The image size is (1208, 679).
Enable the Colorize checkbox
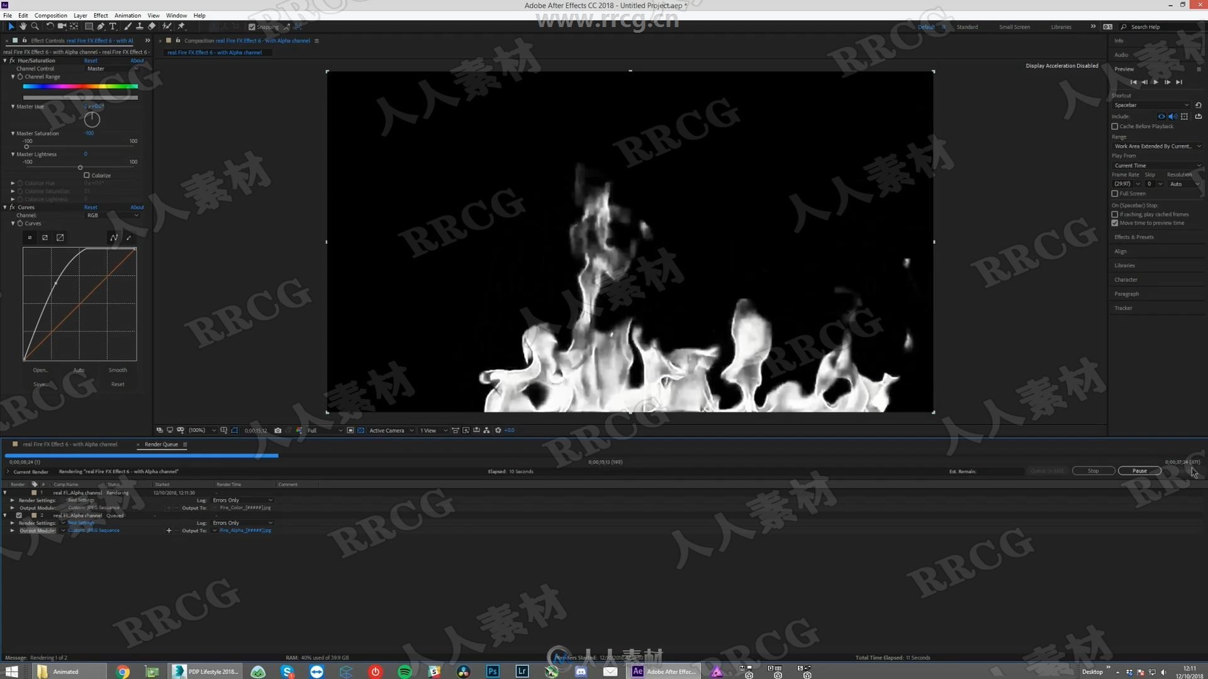[x=87, y=175]
